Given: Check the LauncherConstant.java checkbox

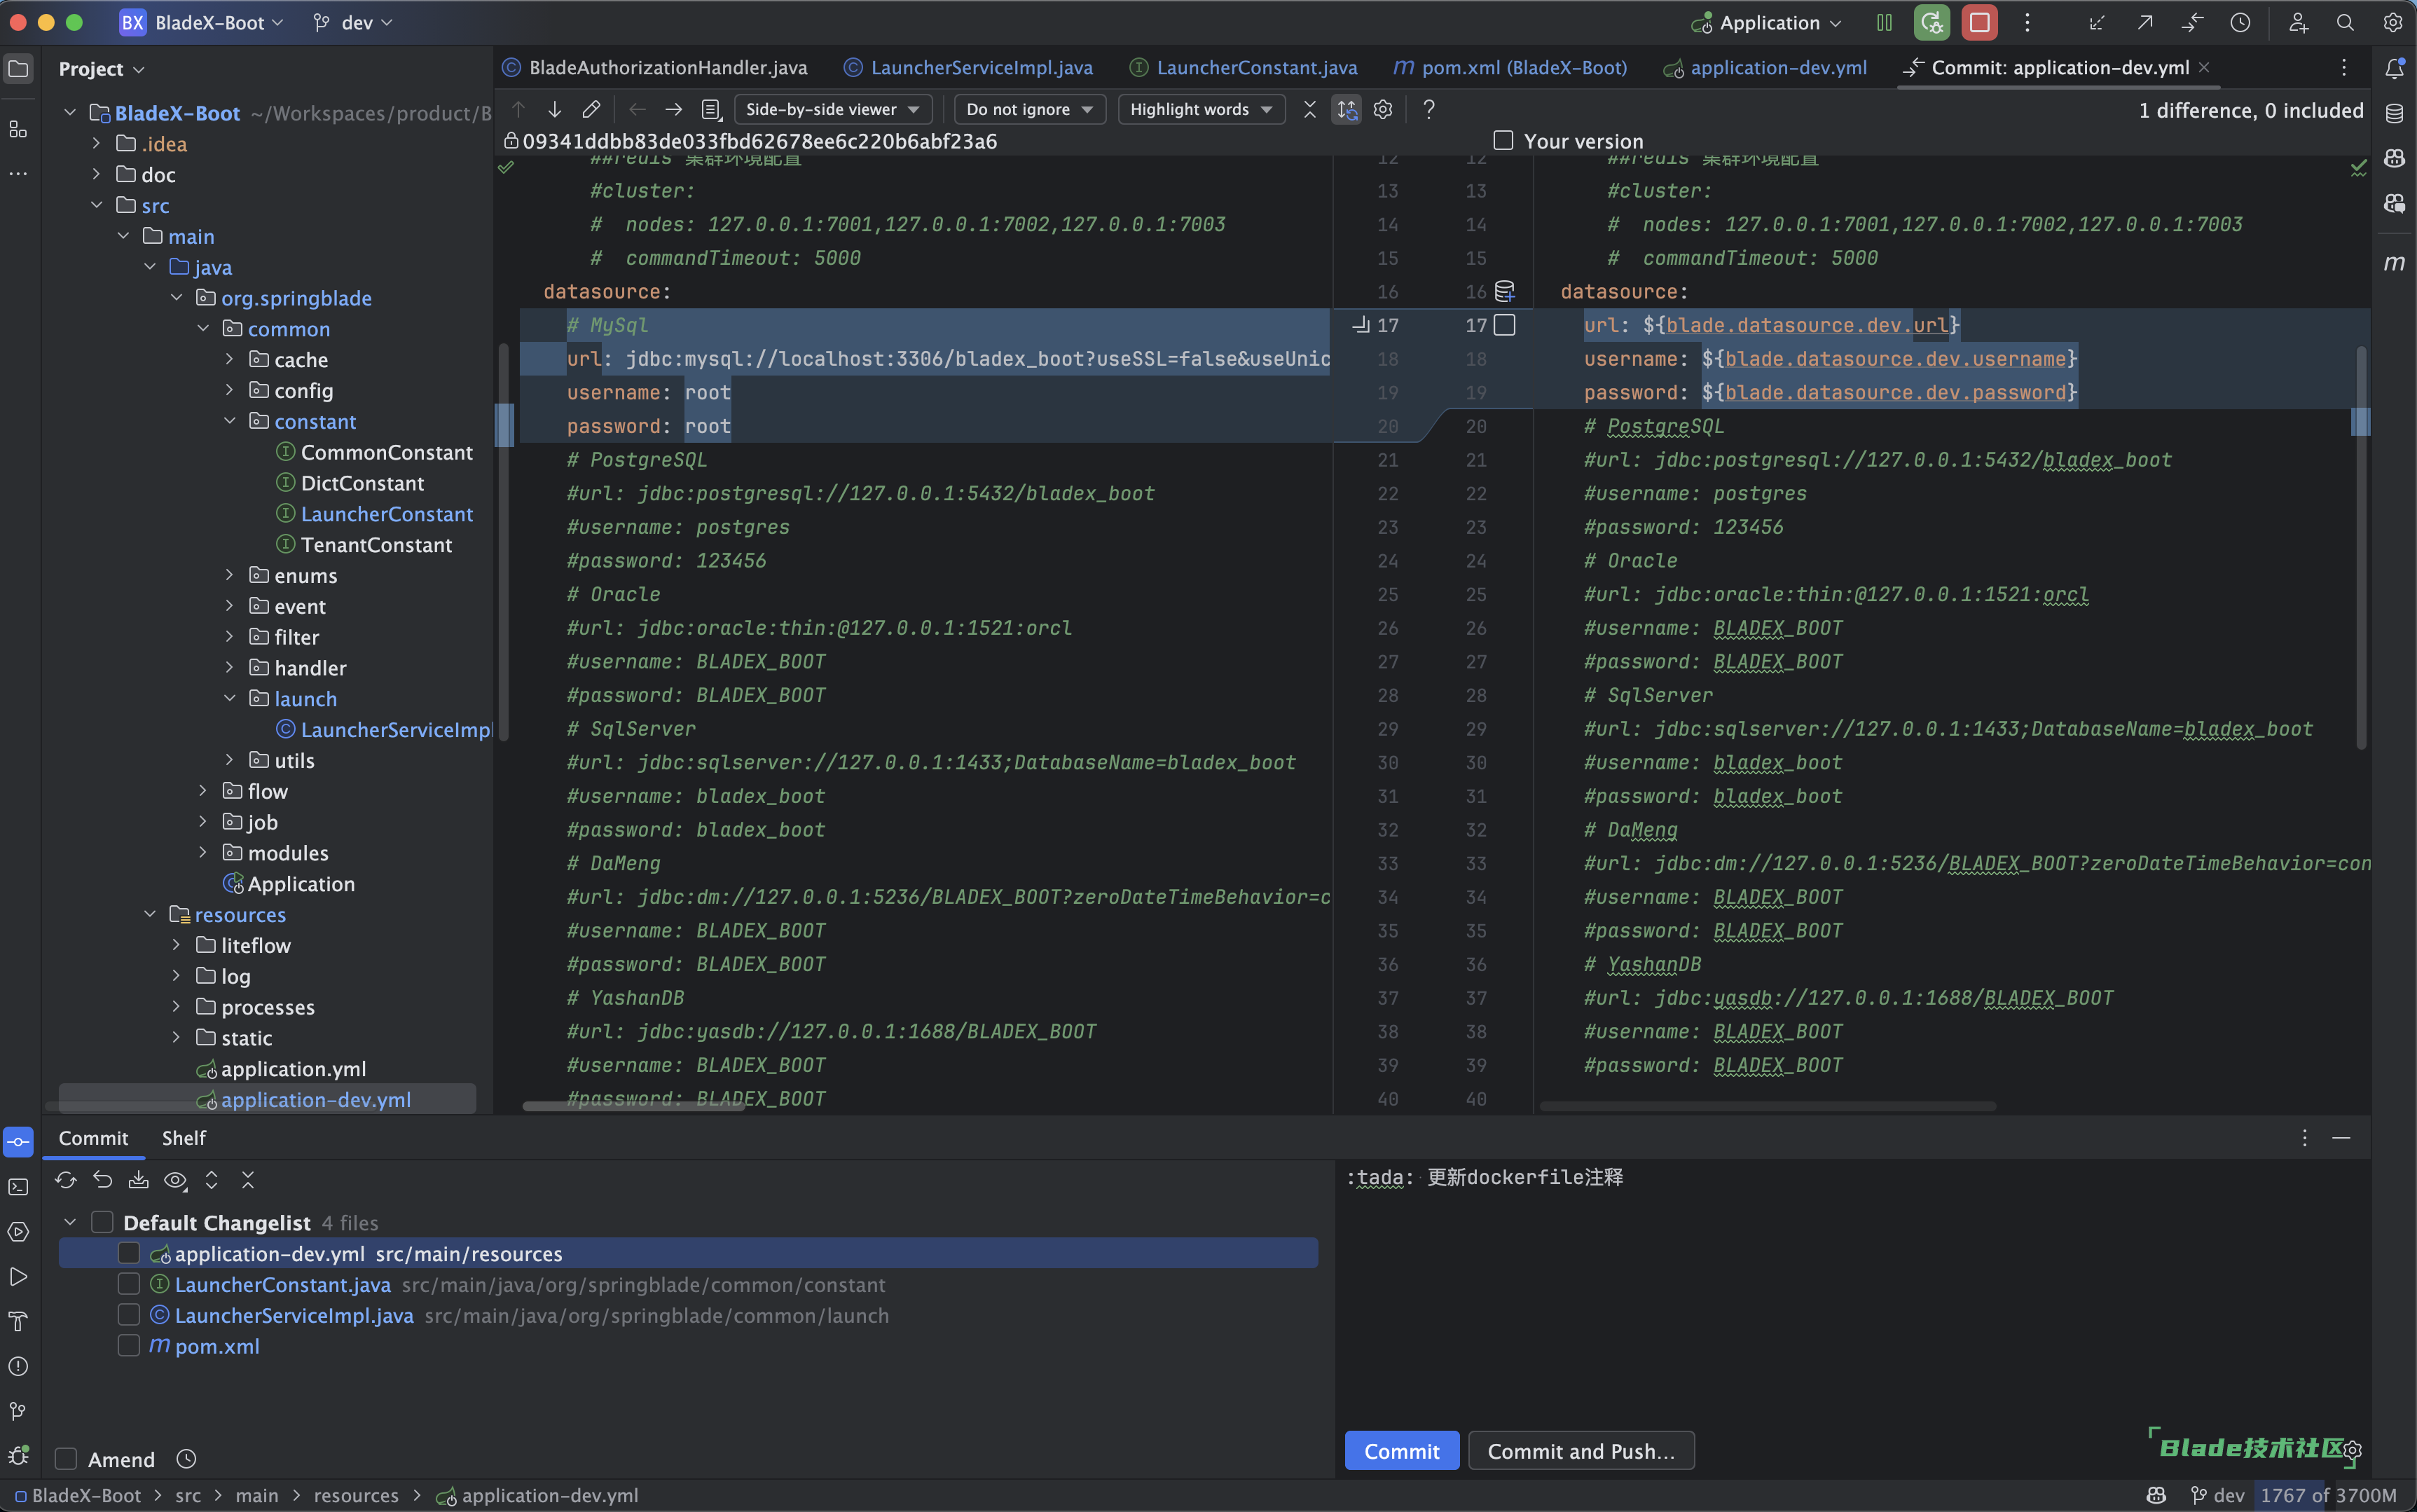Looking at the screenshot, I should (129, 1284).
